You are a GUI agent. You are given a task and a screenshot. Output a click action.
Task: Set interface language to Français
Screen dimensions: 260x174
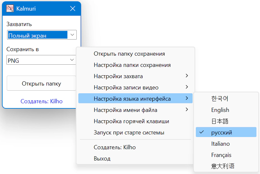tap(221, 155)
